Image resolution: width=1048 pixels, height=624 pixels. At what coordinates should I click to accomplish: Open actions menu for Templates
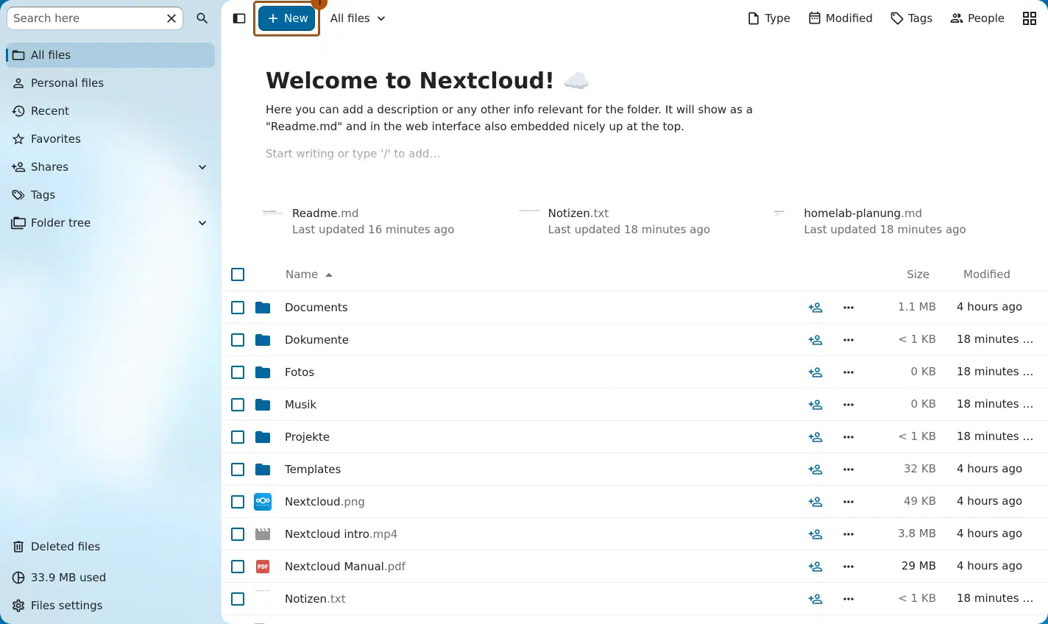pos(849,469)
